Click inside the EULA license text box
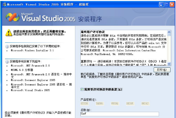This screenshot has height=118, width=176. (124, 48)
